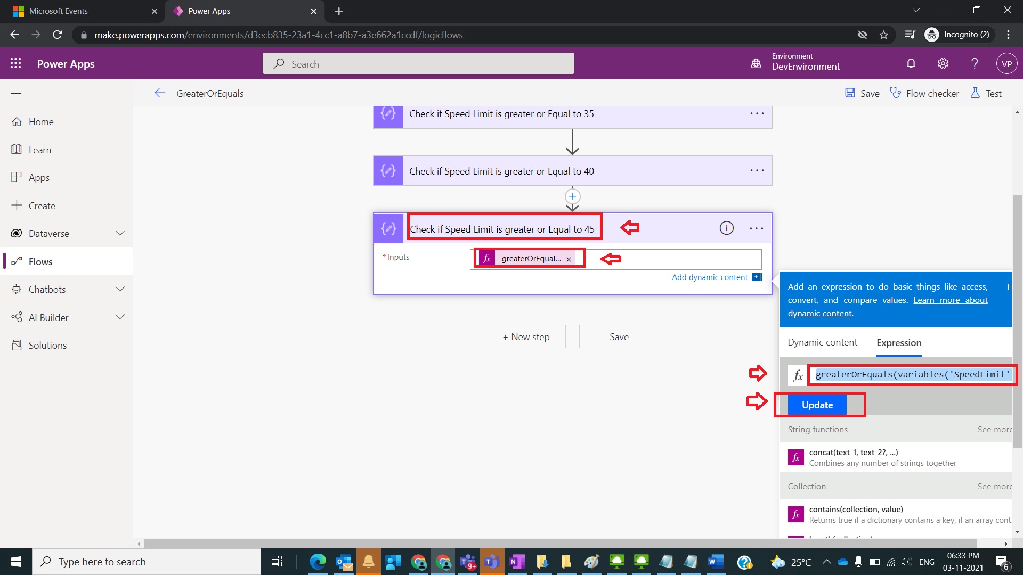Expand the Dataverse navigation section

(x=120, y=233)
